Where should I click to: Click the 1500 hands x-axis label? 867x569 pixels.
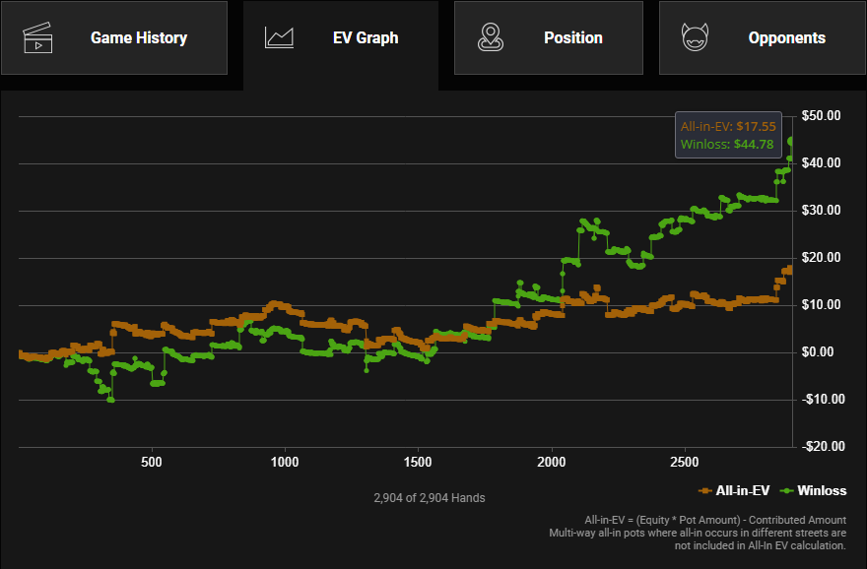[418, 462]
